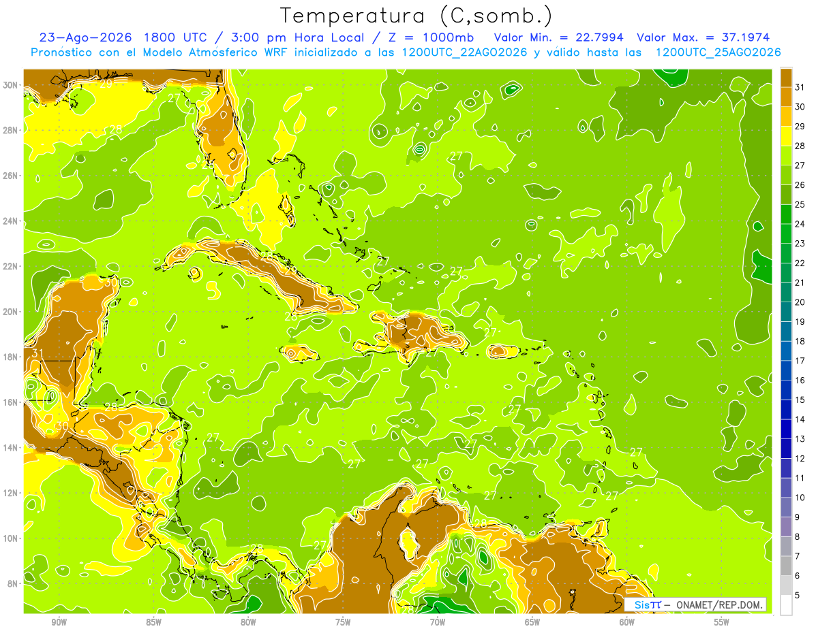Click the colorbar label "8"

tap(798, 536)
